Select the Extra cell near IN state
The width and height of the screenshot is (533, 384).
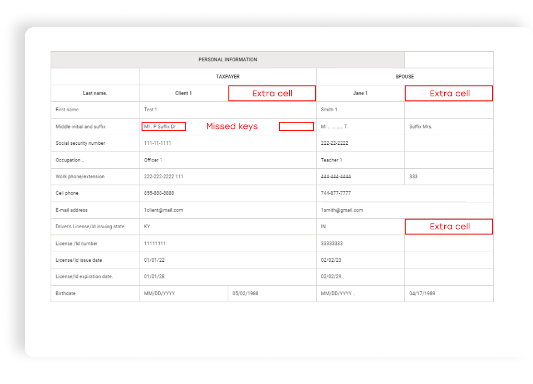(x=449, y=226)
